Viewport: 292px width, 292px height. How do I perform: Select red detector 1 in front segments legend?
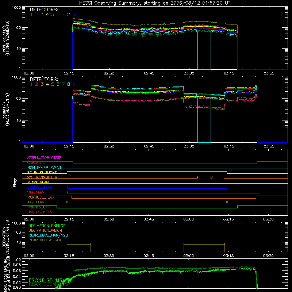click(x=31, y=15)
